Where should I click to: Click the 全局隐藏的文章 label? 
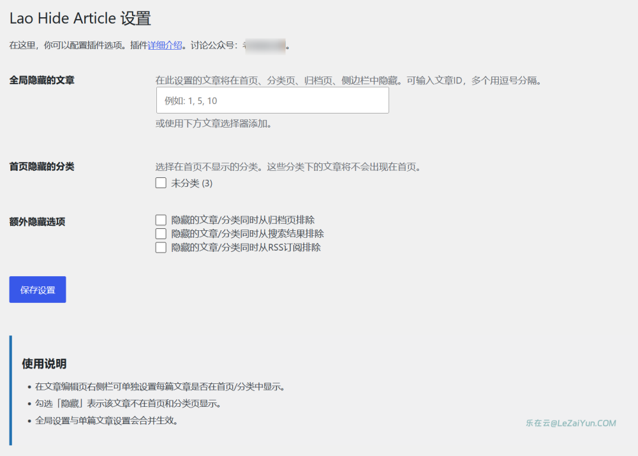(42, 80)
